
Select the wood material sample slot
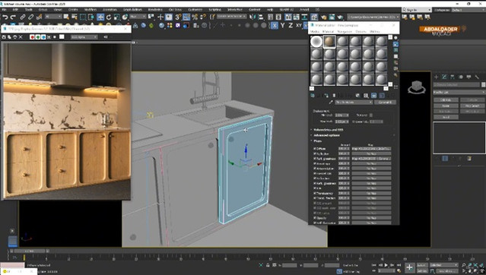[329, 42]
